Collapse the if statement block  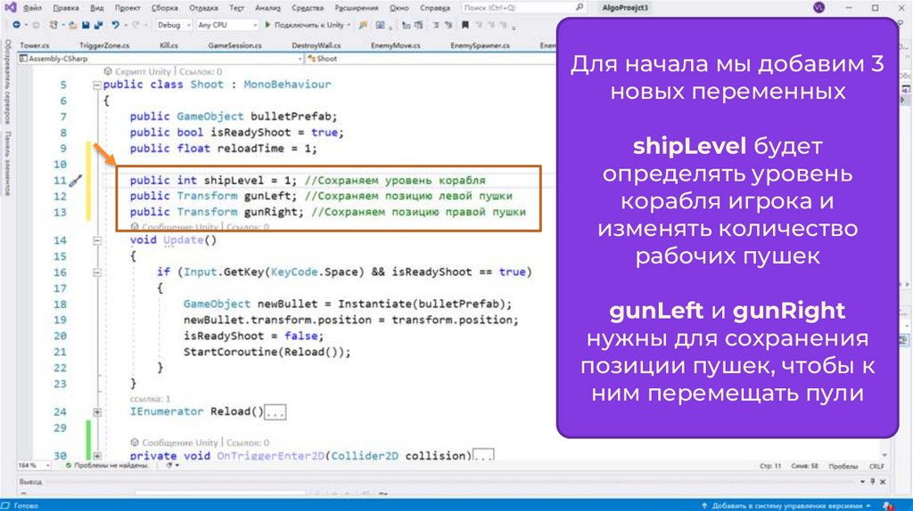pos(97,272)
